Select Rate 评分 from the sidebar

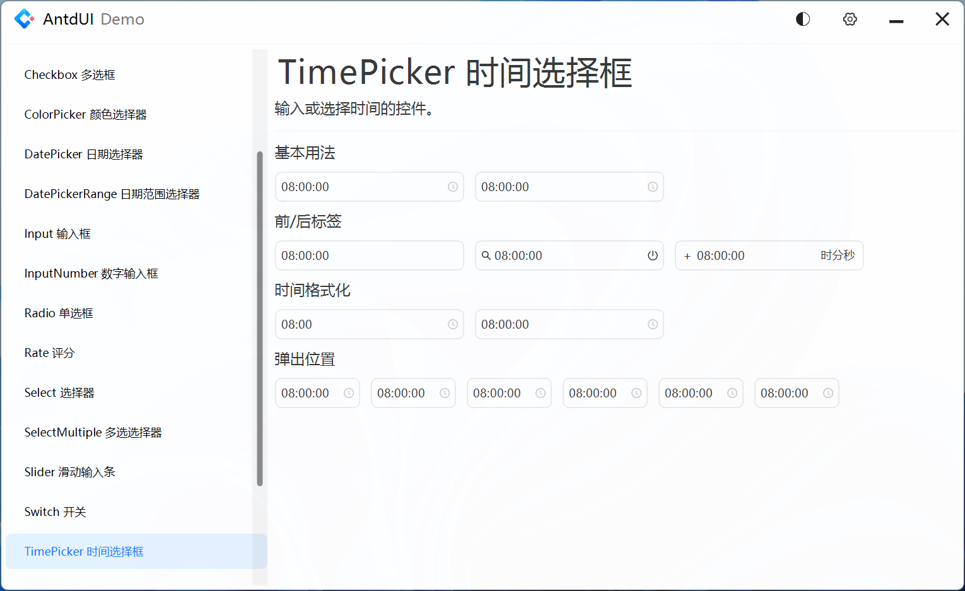tap(49, 353)
